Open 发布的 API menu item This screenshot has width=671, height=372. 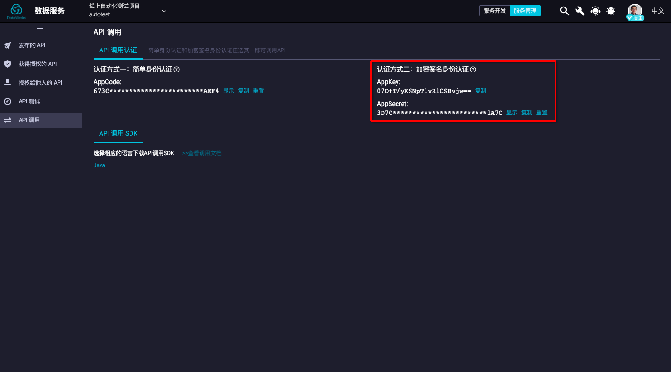41,45
